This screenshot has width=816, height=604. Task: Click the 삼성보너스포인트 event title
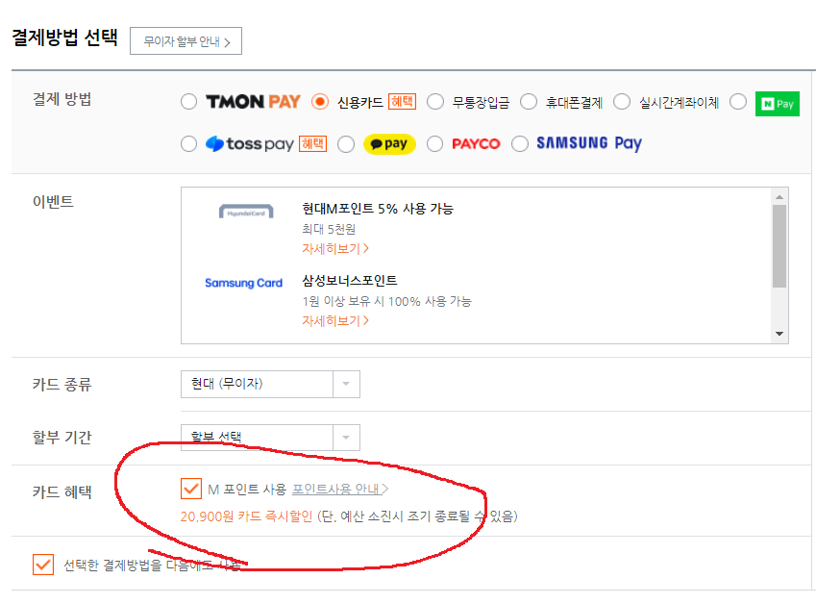(x=350, y=281)
